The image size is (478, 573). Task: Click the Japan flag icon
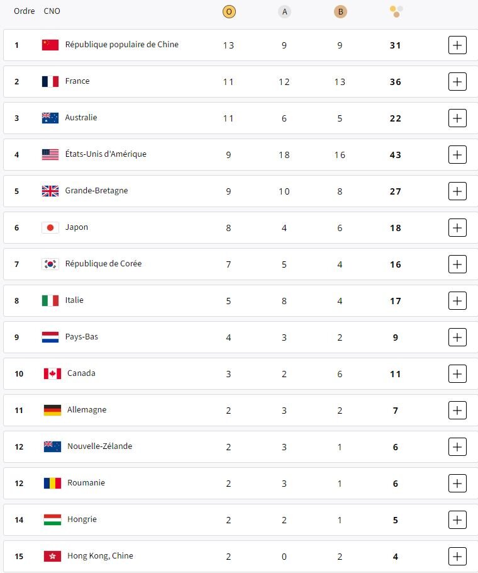(x=50, y=227)
